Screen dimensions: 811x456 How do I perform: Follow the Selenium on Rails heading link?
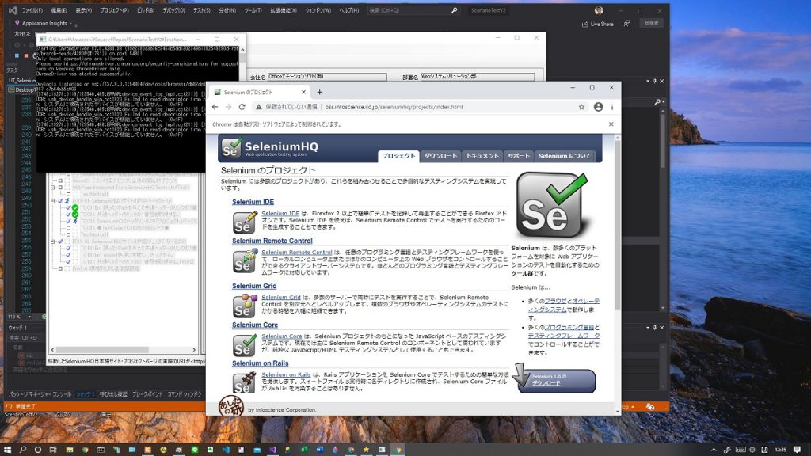pyautogui.click(x=260, y=363)
